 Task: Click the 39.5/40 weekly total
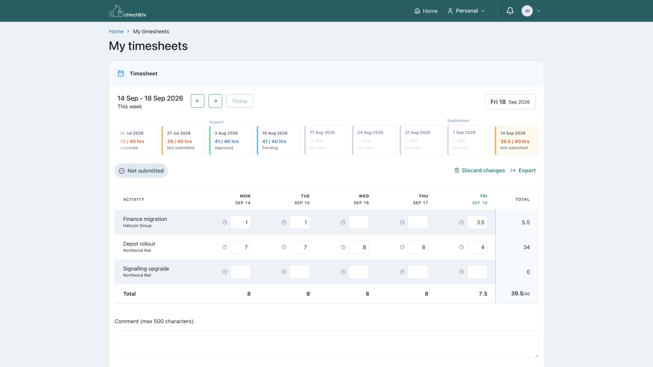[520, 294]
